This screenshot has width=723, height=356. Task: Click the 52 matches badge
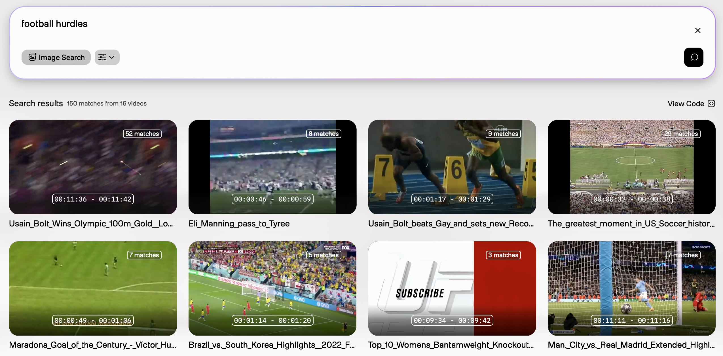(142, 134)
